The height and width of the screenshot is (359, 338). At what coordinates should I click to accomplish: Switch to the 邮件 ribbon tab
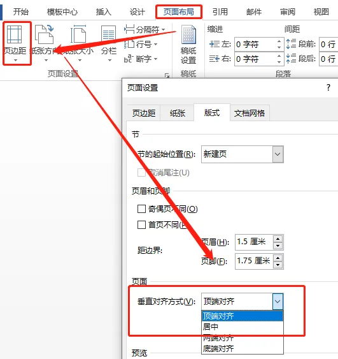click(x=254, y=11)
